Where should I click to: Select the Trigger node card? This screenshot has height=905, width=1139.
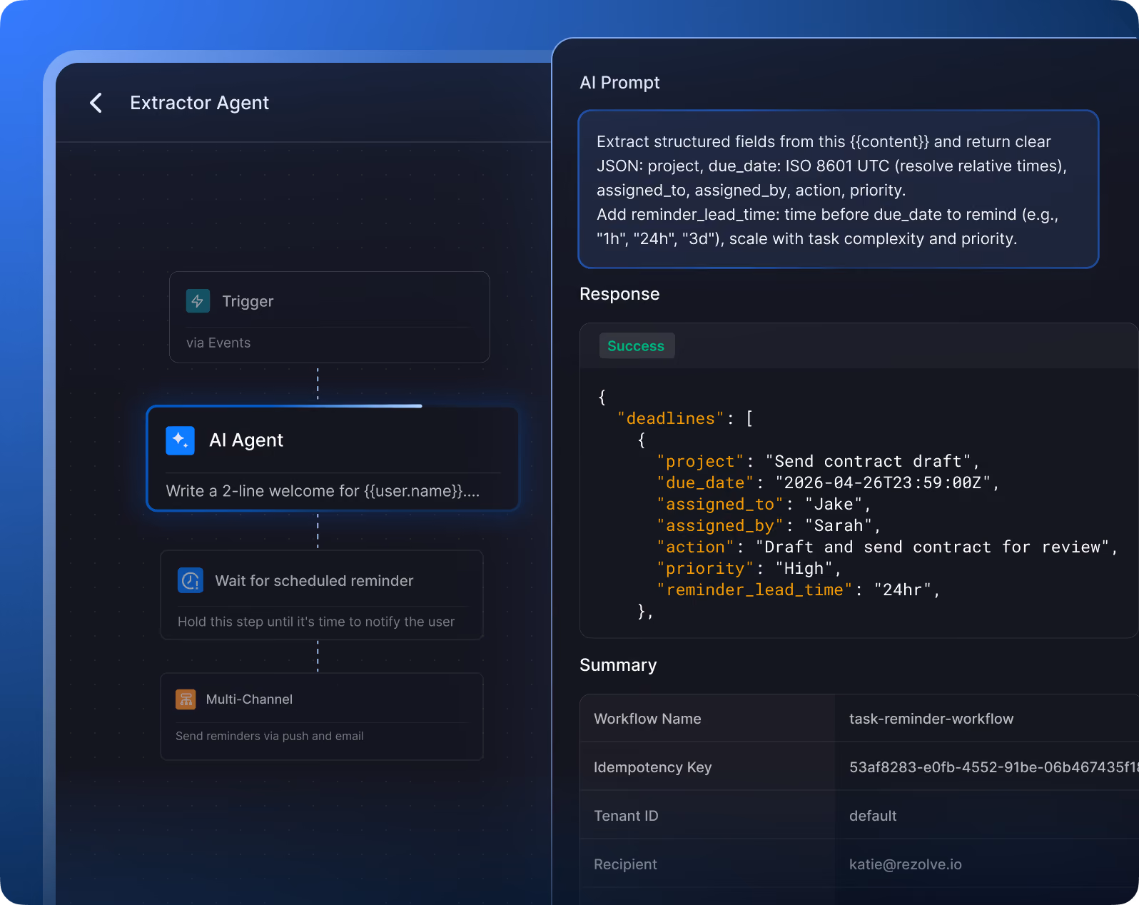pyautogui.click(x=329, y=317)
